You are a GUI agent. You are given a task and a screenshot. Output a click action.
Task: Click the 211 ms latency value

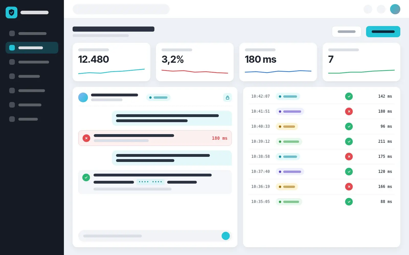coord(385,142)
